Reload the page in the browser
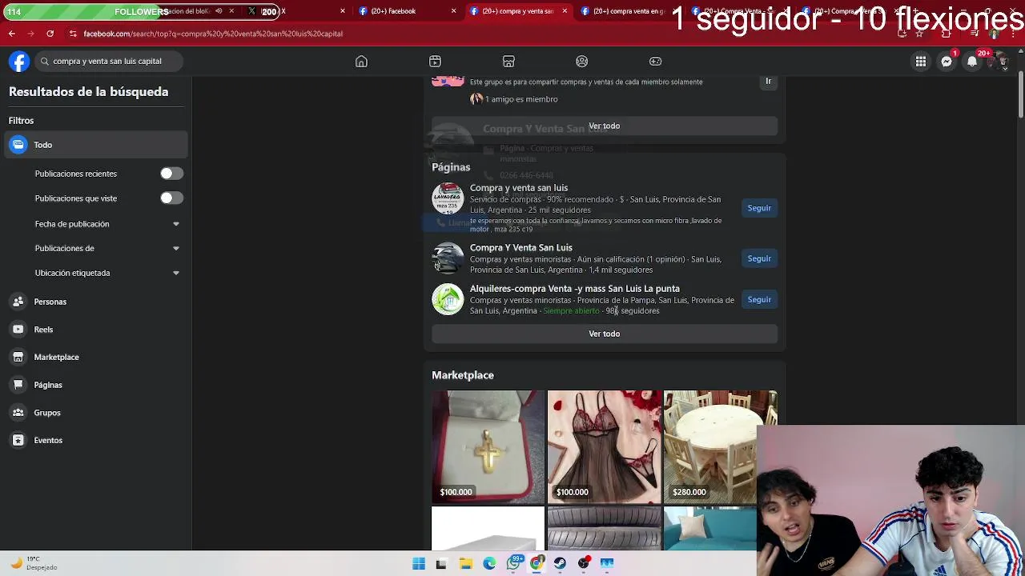 (x=50, y=34)
